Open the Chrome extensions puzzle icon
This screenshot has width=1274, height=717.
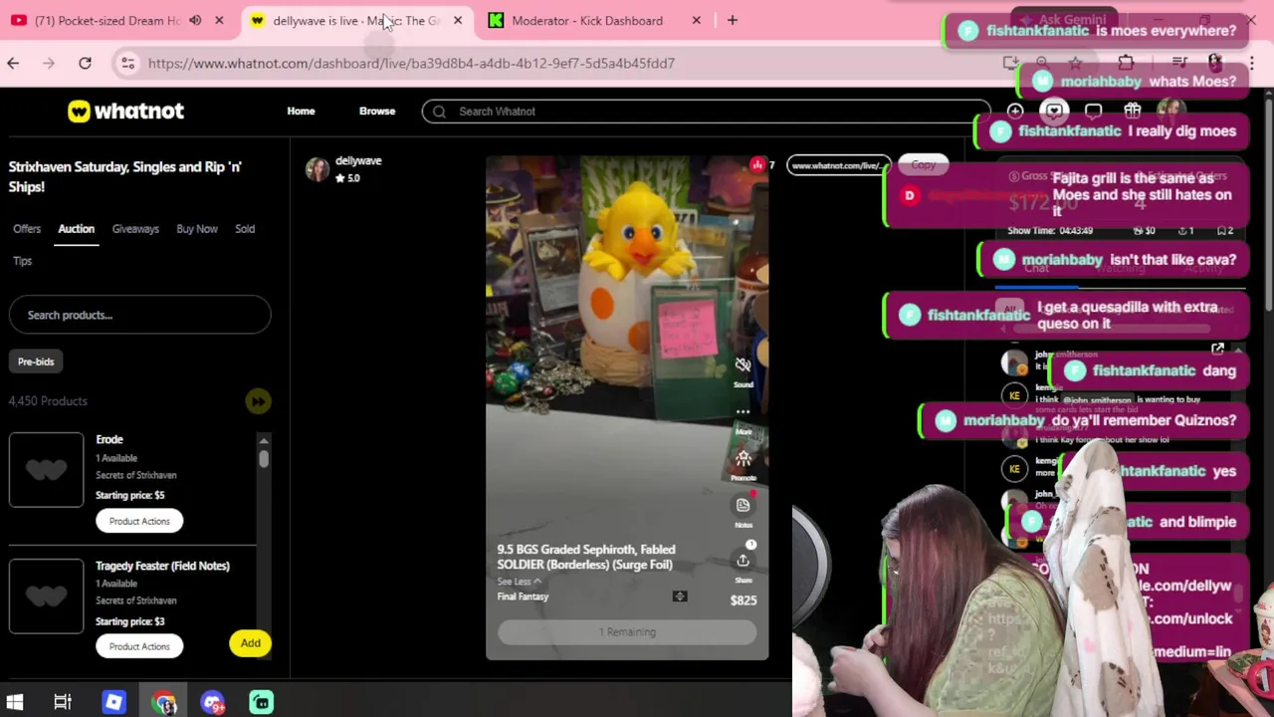1126,63
